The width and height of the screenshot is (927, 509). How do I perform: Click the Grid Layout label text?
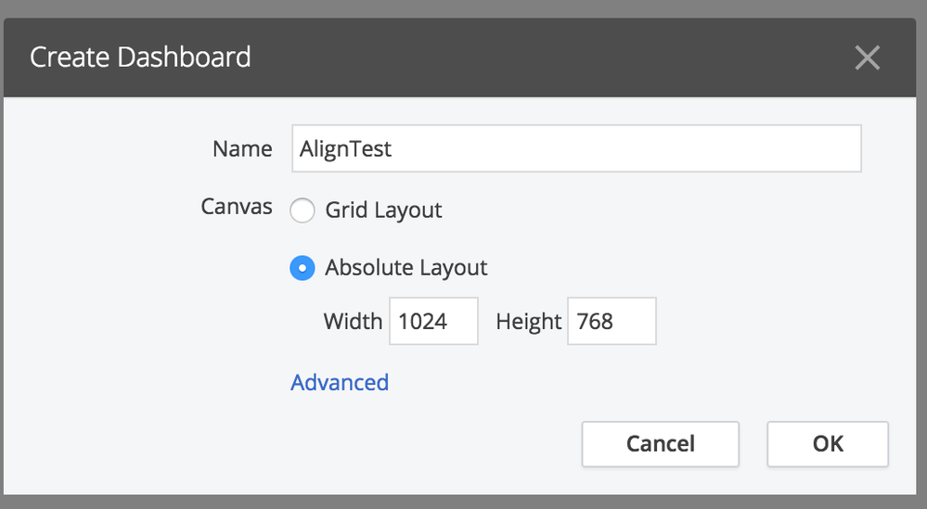pyautogui.click(x=383, y=210)
